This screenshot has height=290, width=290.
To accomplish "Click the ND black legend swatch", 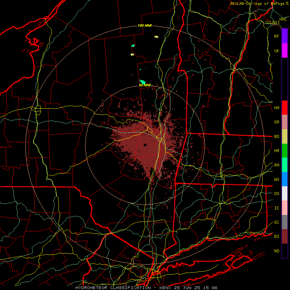I will [x=285, y=251].
